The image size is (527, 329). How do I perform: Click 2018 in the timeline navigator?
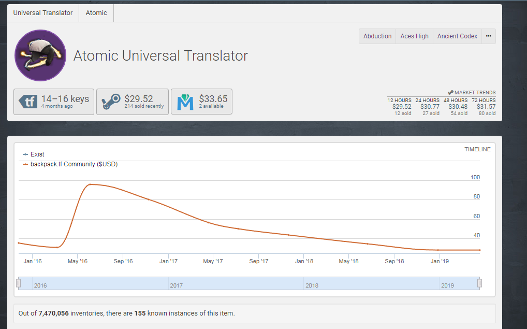coord(312,285)
